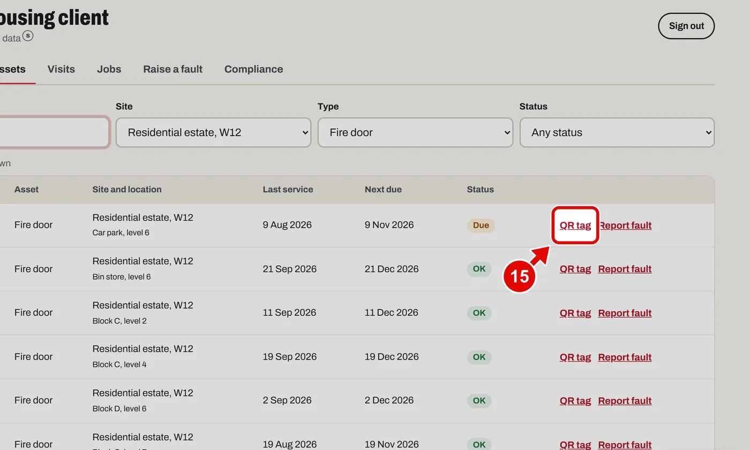
Task: Open QR tag for Block C, level 2
Action: (x=575, y=313)
